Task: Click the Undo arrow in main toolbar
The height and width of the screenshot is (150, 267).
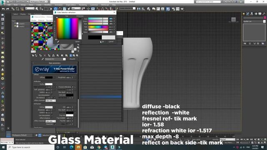Action: click(x=3, y=9)
